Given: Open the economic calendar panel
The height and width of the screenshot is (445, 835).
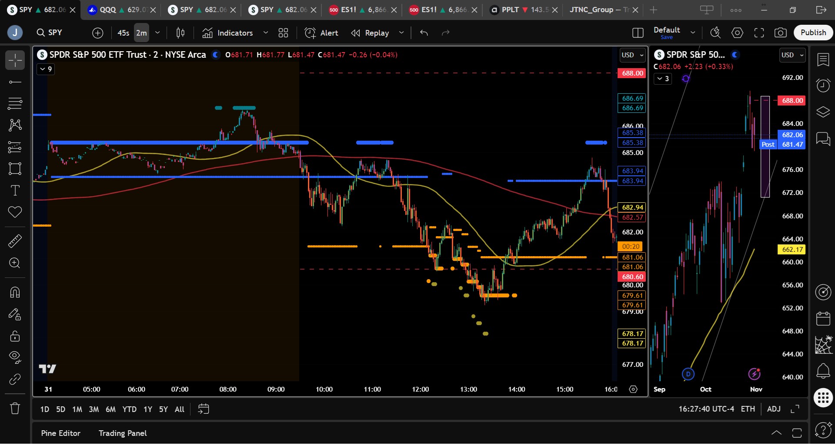Looking at the screenshot, I should (823, 319).
